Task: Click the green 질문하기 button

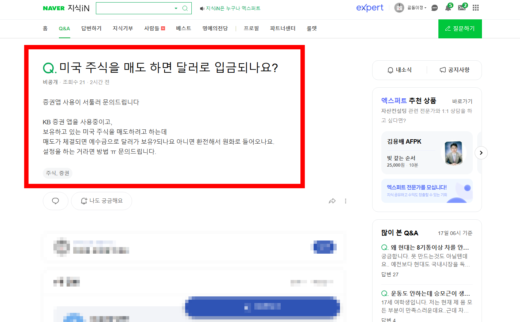Action: (x=460, y=29)
